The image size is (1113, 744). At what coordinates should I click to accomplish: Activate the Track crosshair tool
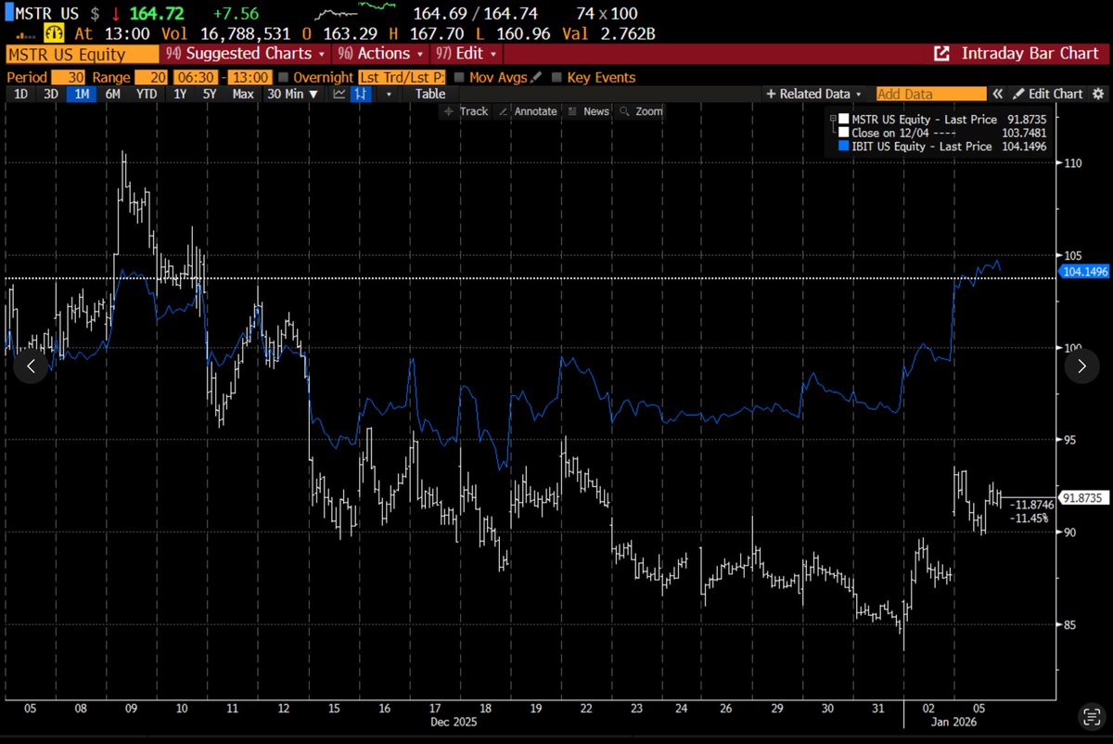click(466, 111)
